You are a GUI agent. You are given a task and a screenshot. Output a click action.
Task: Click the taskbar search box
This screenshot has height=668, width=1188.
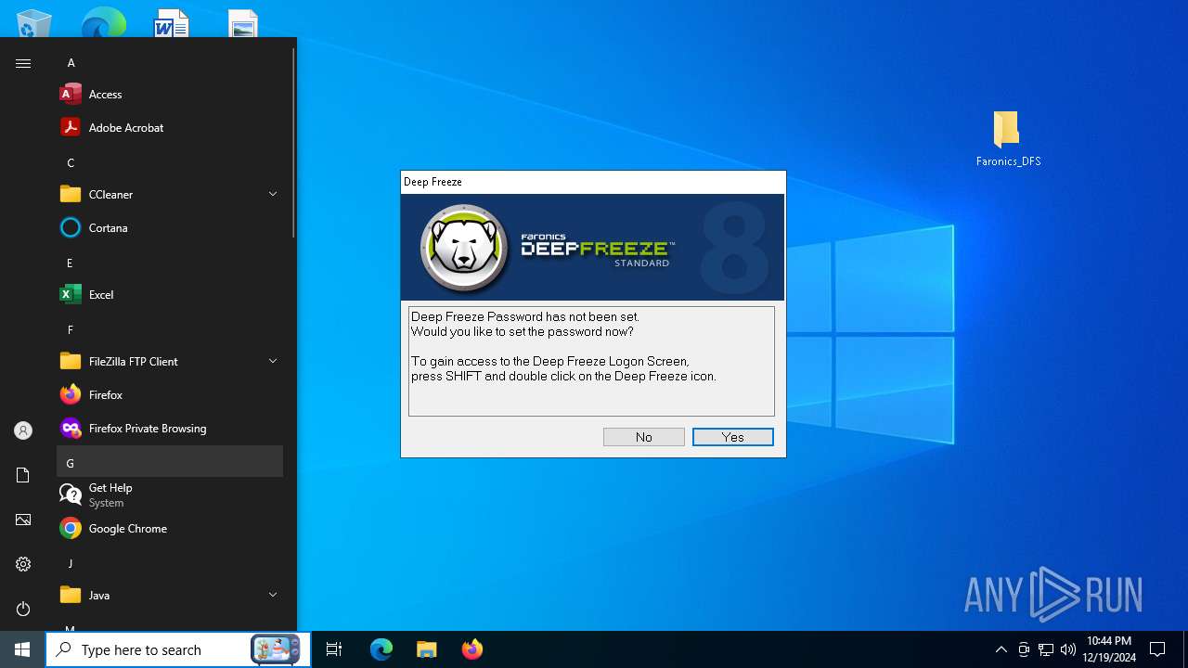pos(178,649)
